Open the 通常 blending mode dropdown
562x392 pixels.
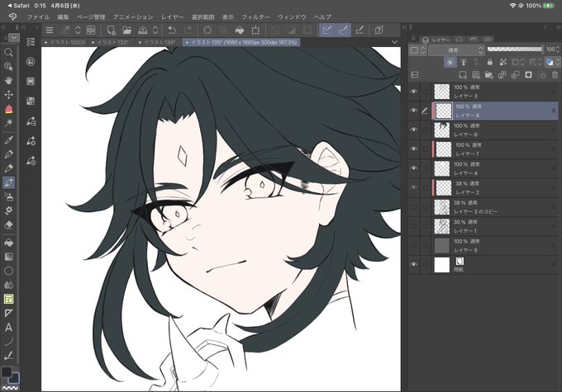pyautogui.click(x=456, y=50)
